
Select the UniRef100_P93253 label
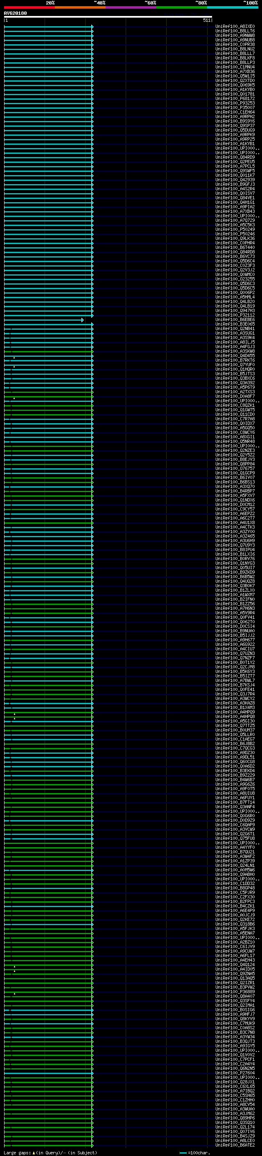235,103
